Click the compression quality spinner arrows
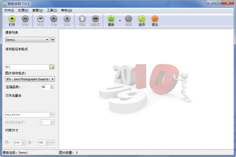The image size is (236, 157). (x=52, y=87)
